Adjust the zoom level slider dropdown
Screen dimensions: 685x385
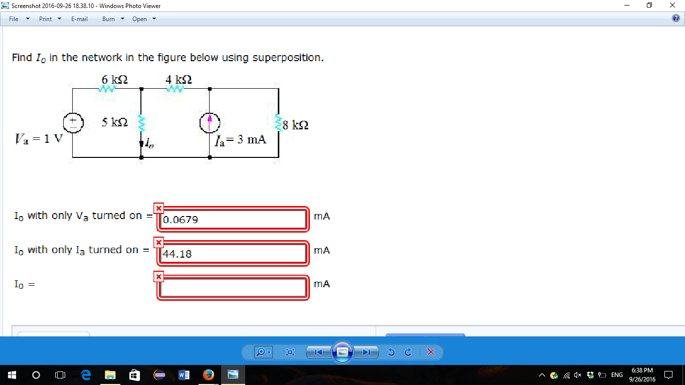tap(269, 352)
